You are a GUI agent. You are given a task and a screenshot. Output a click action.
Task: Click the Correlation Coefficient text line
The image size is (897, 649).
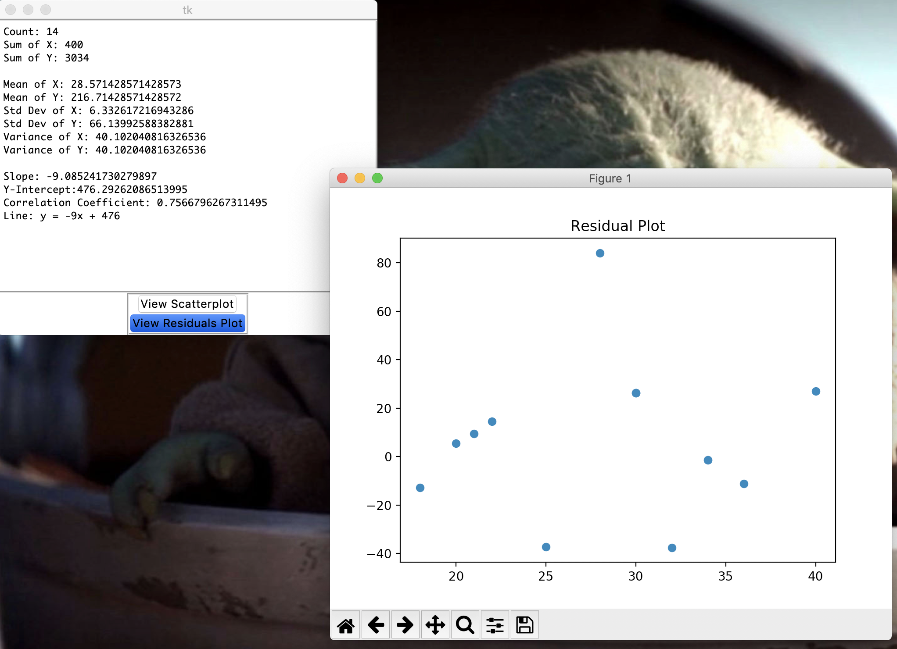tap(135, 203)
